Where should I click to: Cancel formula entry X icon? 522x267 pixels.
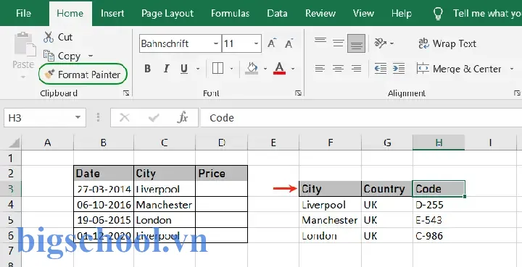tap(124, 117)
